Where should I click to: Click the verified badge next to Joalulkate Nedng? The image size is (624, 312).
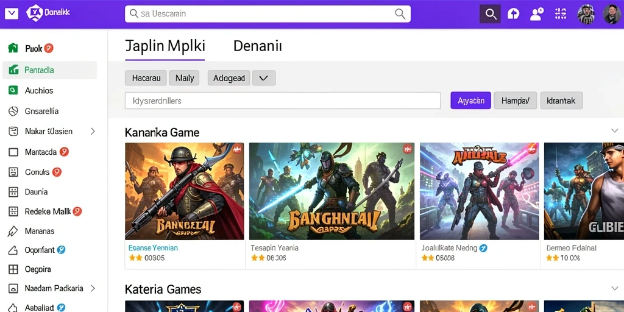(483, 248)
